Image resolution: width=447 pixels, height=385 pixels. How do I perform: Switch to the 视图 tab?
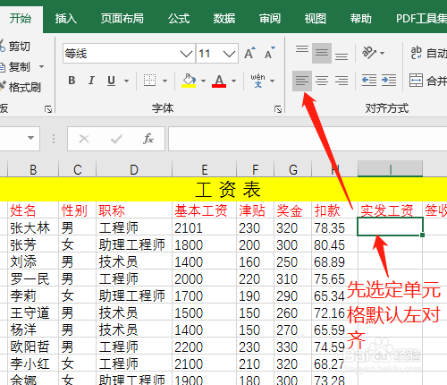pyautogui.click(x=315, y=19)
